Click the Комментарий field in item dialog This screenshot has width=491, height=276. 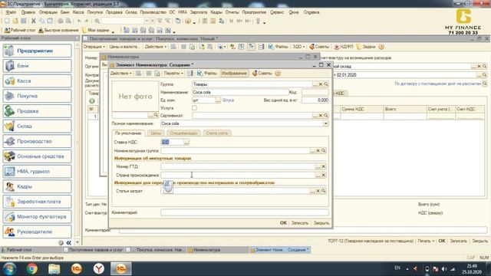(x=245, y=212)
